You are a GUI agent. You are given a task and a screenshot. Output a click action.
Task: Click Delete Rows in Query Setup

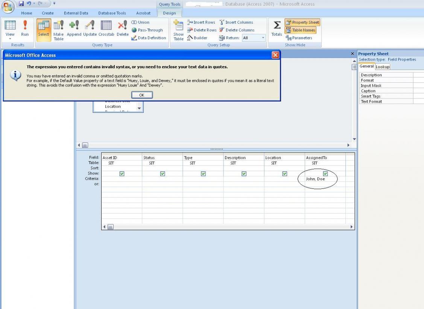click(202, 30)
